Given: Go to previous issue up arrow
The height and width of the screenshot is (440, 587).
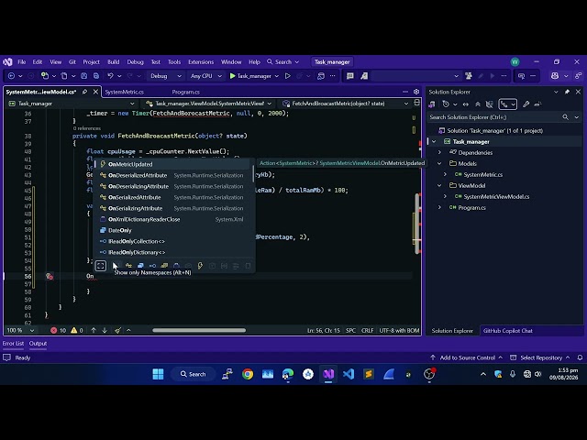Looking at the screenshot, I should (x=94, y=330).
